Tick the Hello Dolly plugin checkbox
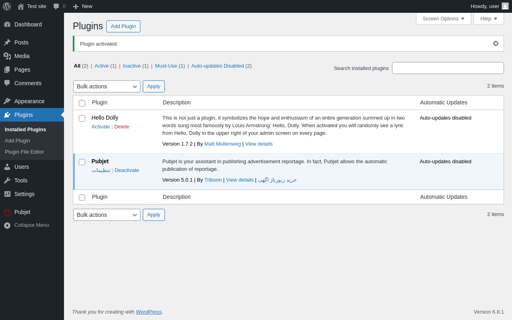Viewport: 512px width, 320px height. 82,118
